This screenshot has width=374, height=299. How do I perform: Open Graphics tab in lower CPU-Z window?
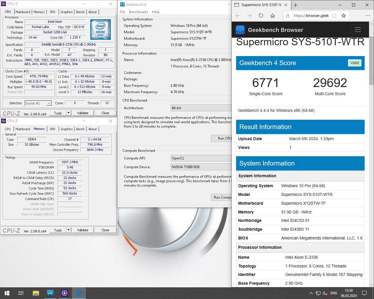67,129
